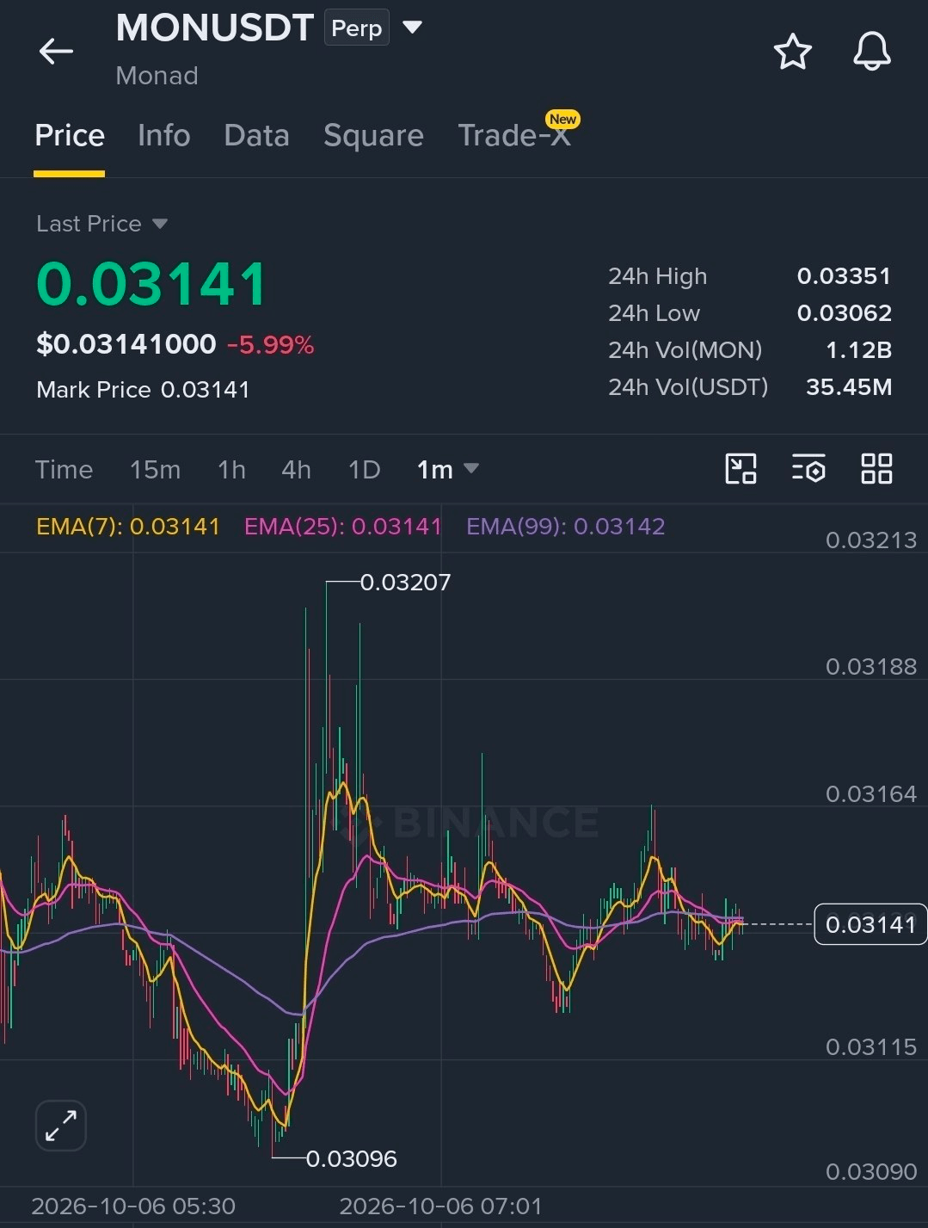Tap the current price tag 0.03141 on axis
The height and width of the screenshot is (1228, 928).
(x=870, y=924)
